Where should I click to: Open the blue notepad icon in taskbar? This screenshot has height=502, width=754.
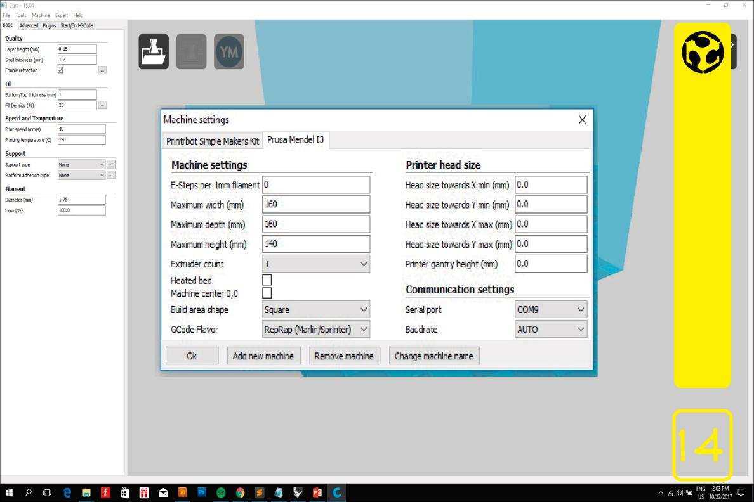pos(279,492)
